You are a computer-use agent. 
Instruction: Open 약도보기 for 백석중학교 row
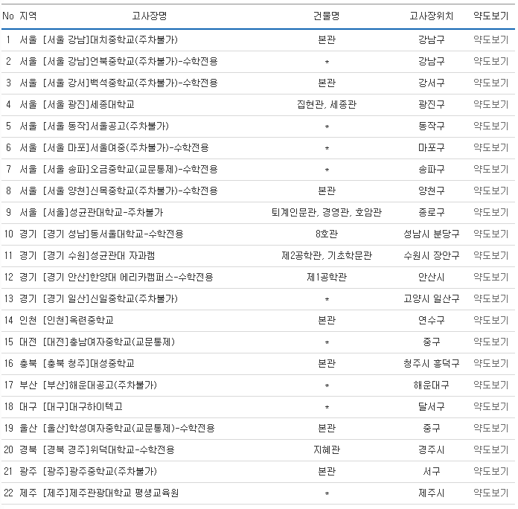[x=490, y=83]
